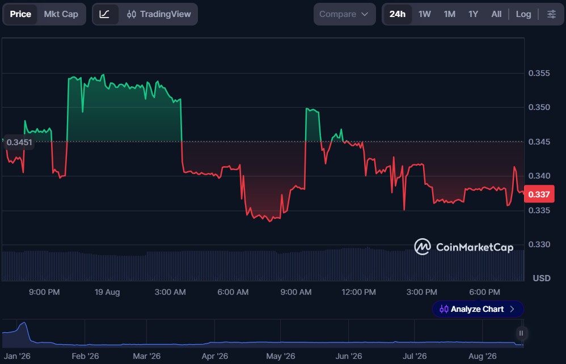Click the 9:00 PM time label
566x364 pixels.
tap(44, 292)
